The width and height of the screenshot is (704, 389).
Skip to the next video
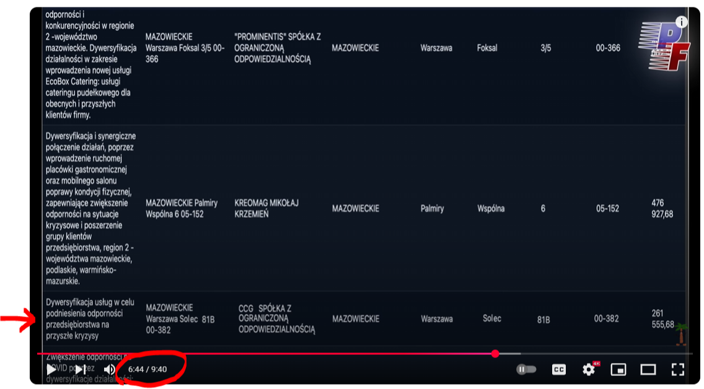click(80, 369)
